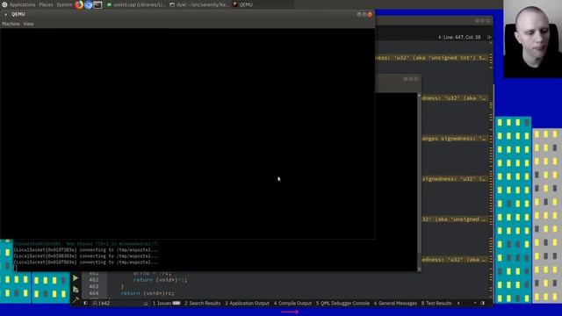This screenshot has width=562, height=316.
Task: Open the Places menu
Action: click(46, 4)
